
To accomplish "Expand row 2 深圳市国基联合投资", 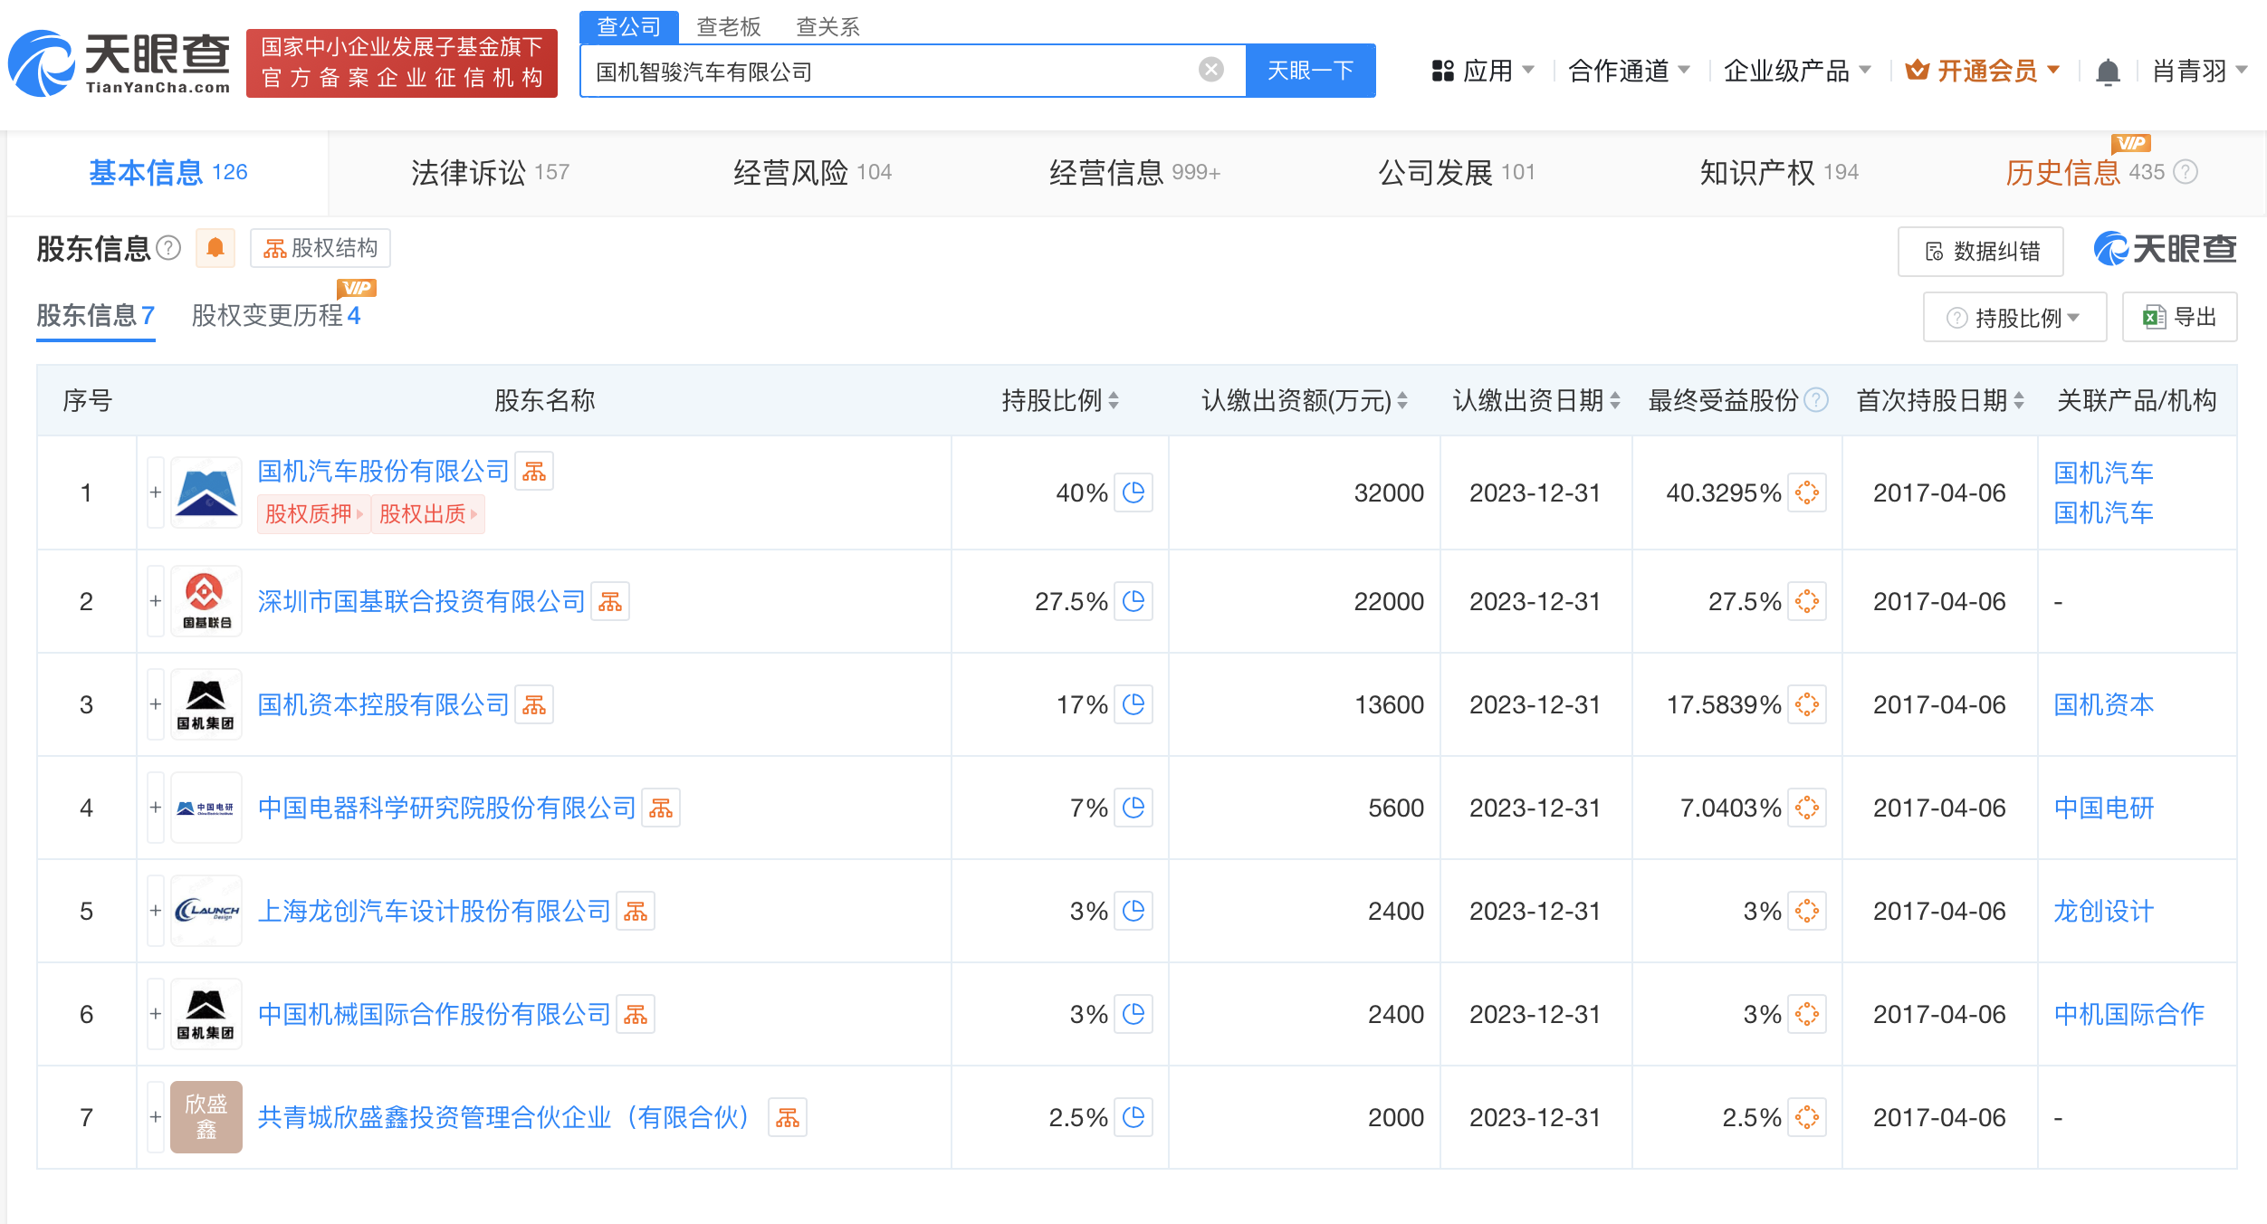I will point(156,601).
